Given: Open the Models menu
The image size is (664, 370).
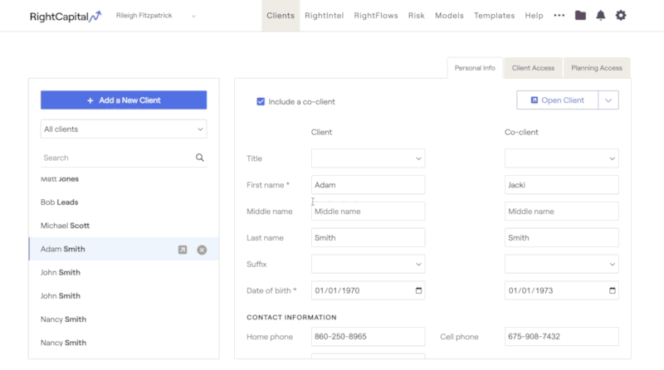Looking at the screenshot, I should click(449, 16).
